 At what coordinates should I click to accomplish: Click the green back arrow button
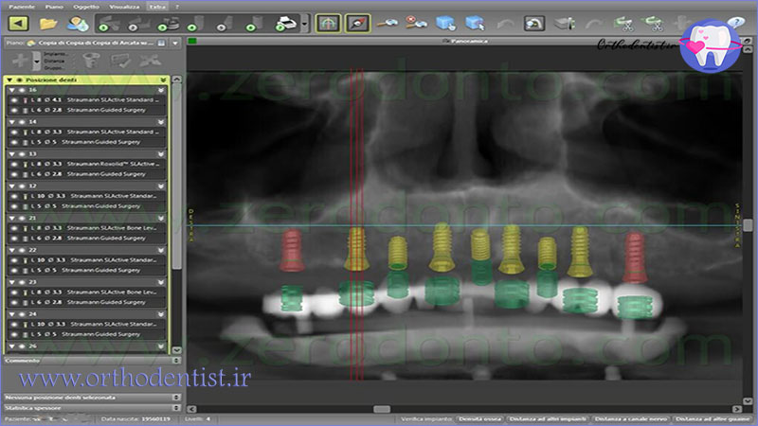coord(18,23)
